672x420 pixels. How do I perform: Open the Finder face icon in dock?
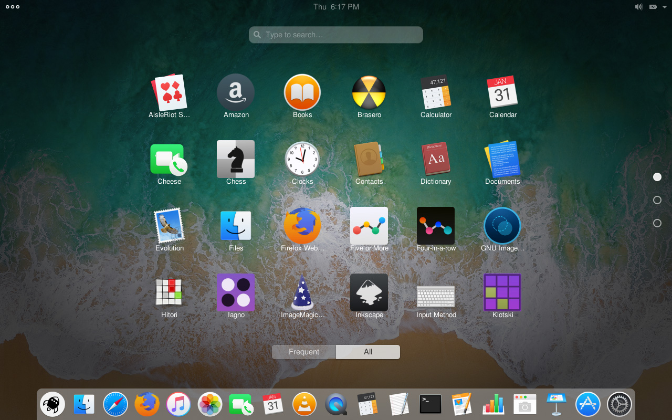(x=84, y=404)
